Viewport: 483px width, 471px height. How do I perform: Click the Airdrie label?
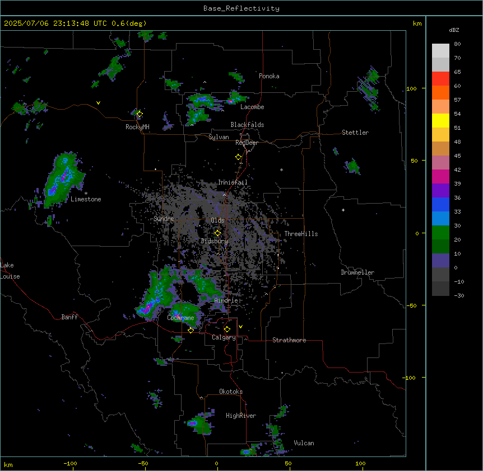pos(226,300)
